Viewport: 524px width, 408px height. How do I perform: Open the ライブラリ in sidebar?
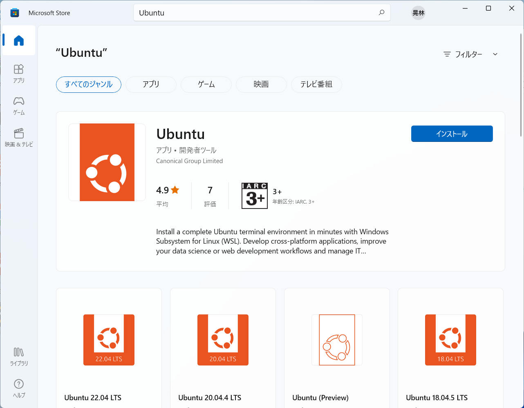[x=19, y=356]
